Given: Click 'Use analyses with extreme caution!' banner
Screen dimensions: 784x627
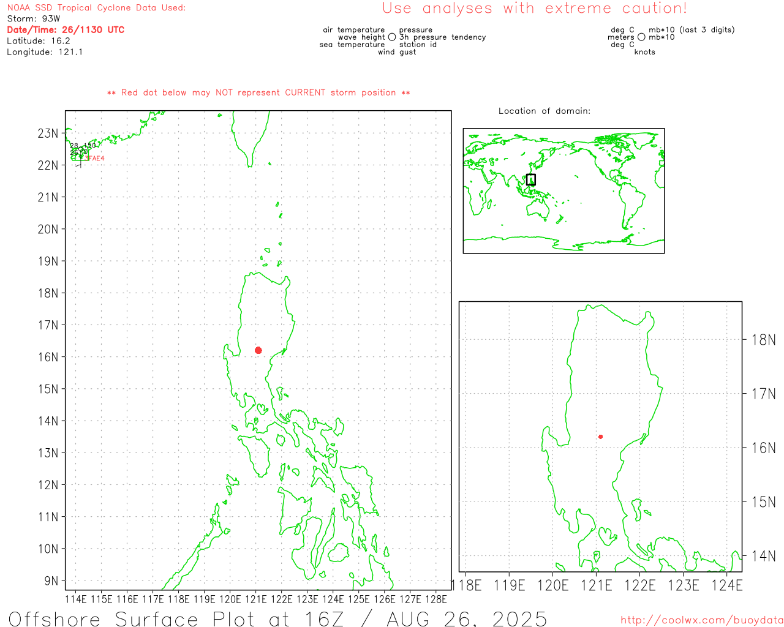Looking at the screenshot, I should 535,9.
